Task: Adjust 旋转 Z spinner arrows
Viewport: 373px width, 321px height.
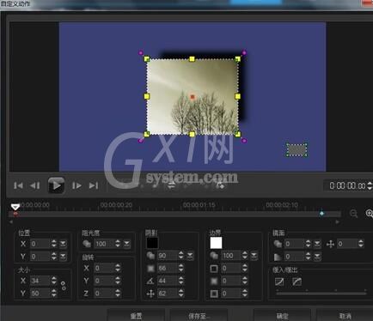Action: click(118, 294)
